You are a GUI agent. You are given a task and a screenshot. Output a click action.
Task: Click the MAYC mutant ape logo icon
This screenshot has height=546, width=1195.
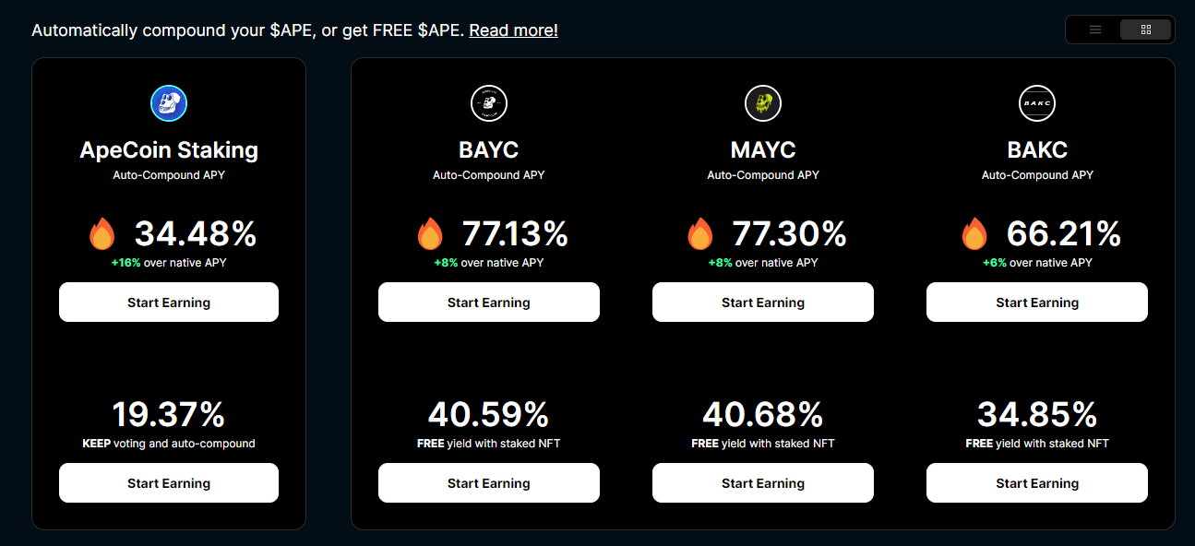click(x=763, y=103)
